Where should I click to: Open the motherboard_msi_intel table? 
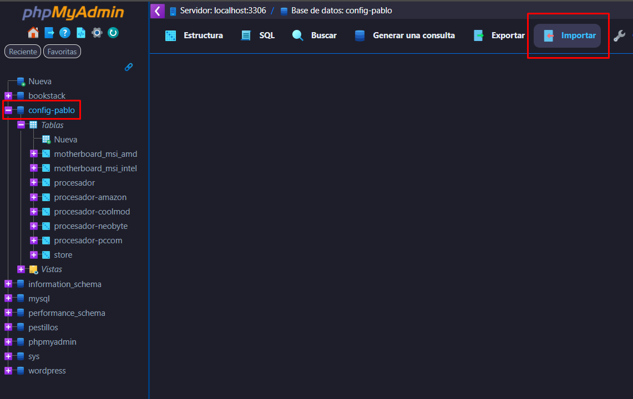pos(95,168)
